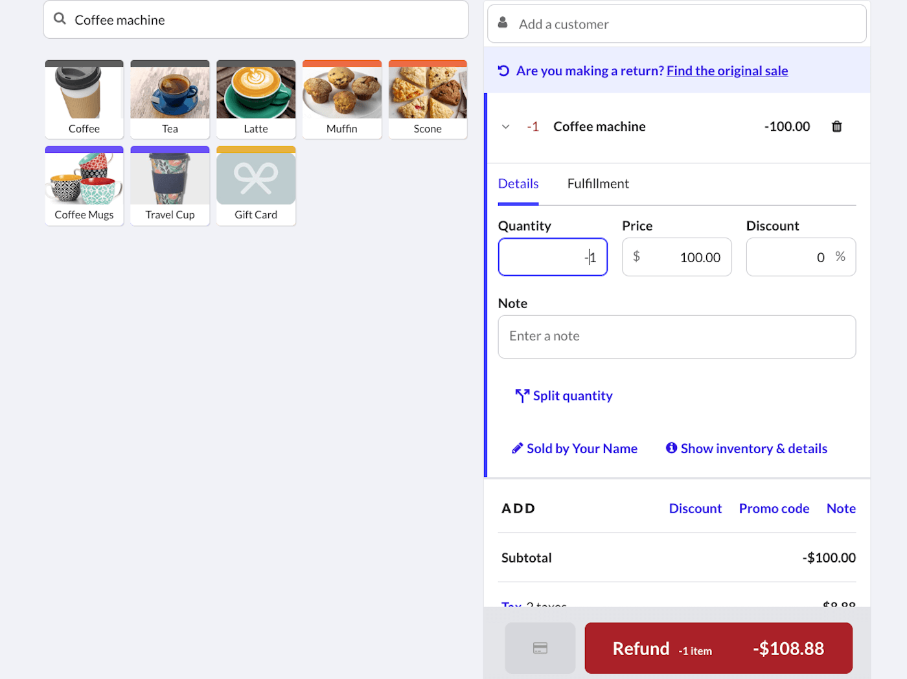Edit the Sold by Your Name seller

tap(575, 449)
